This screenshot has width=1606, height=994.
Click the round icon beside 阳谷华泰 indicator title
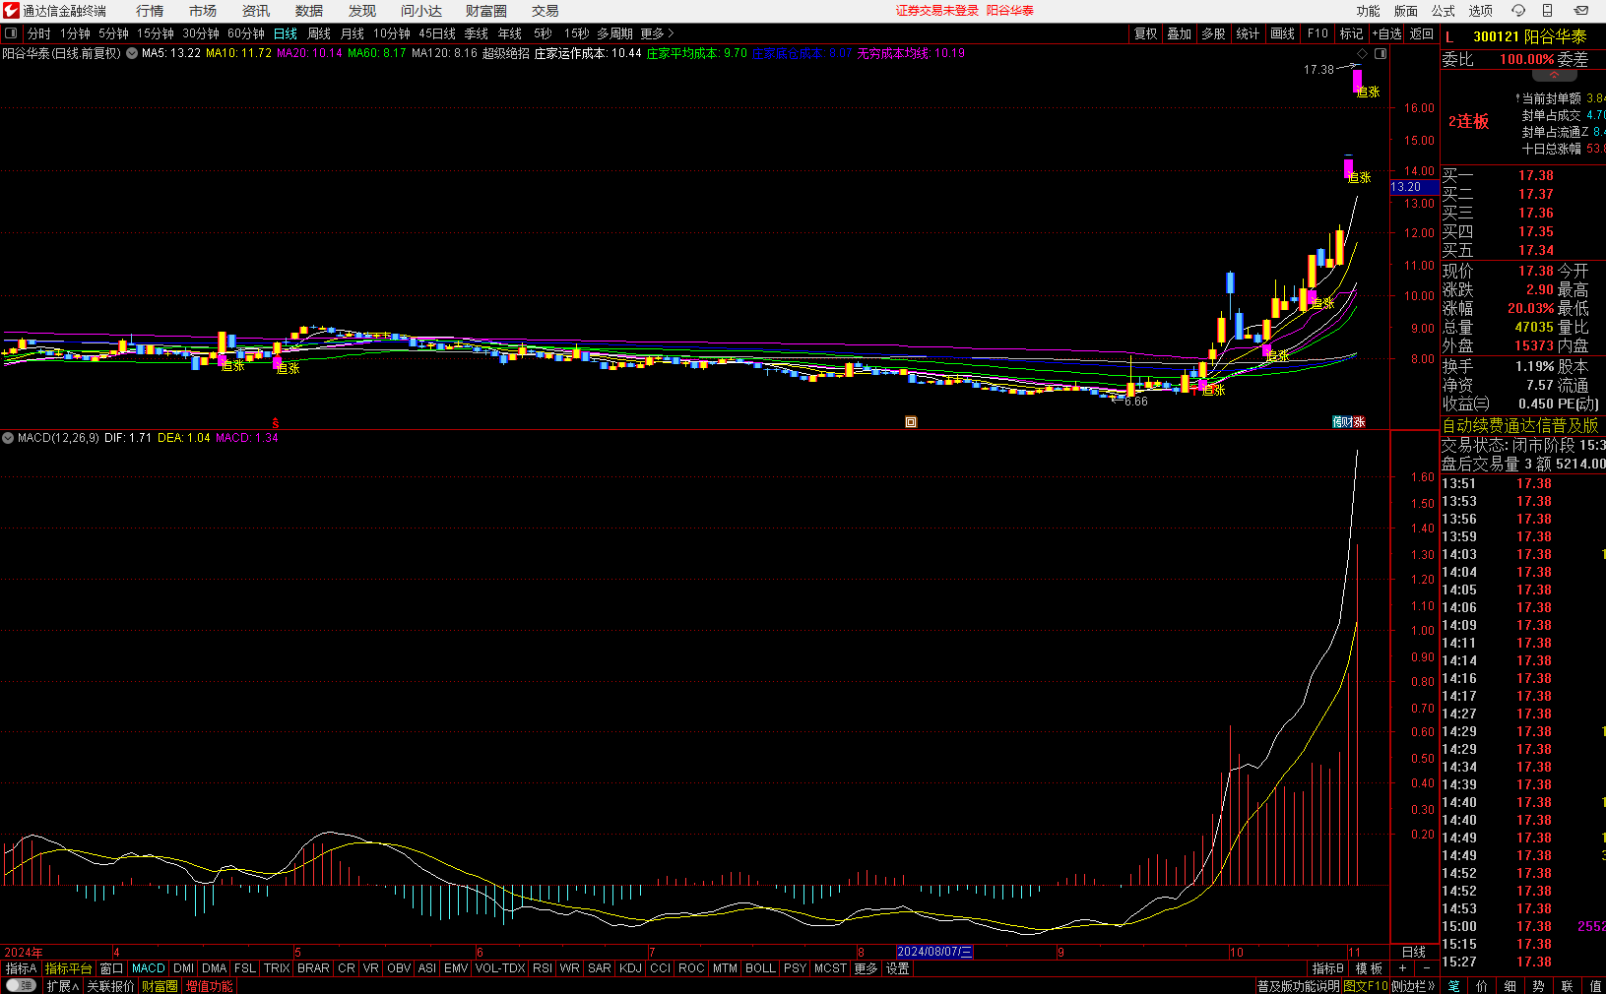point(132,53)
